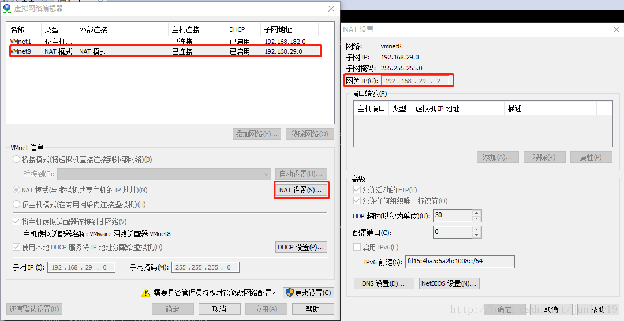Click 192.168.182.0 subnet address cell
This screenshot has width=624, height=321.
coord(285,42)
